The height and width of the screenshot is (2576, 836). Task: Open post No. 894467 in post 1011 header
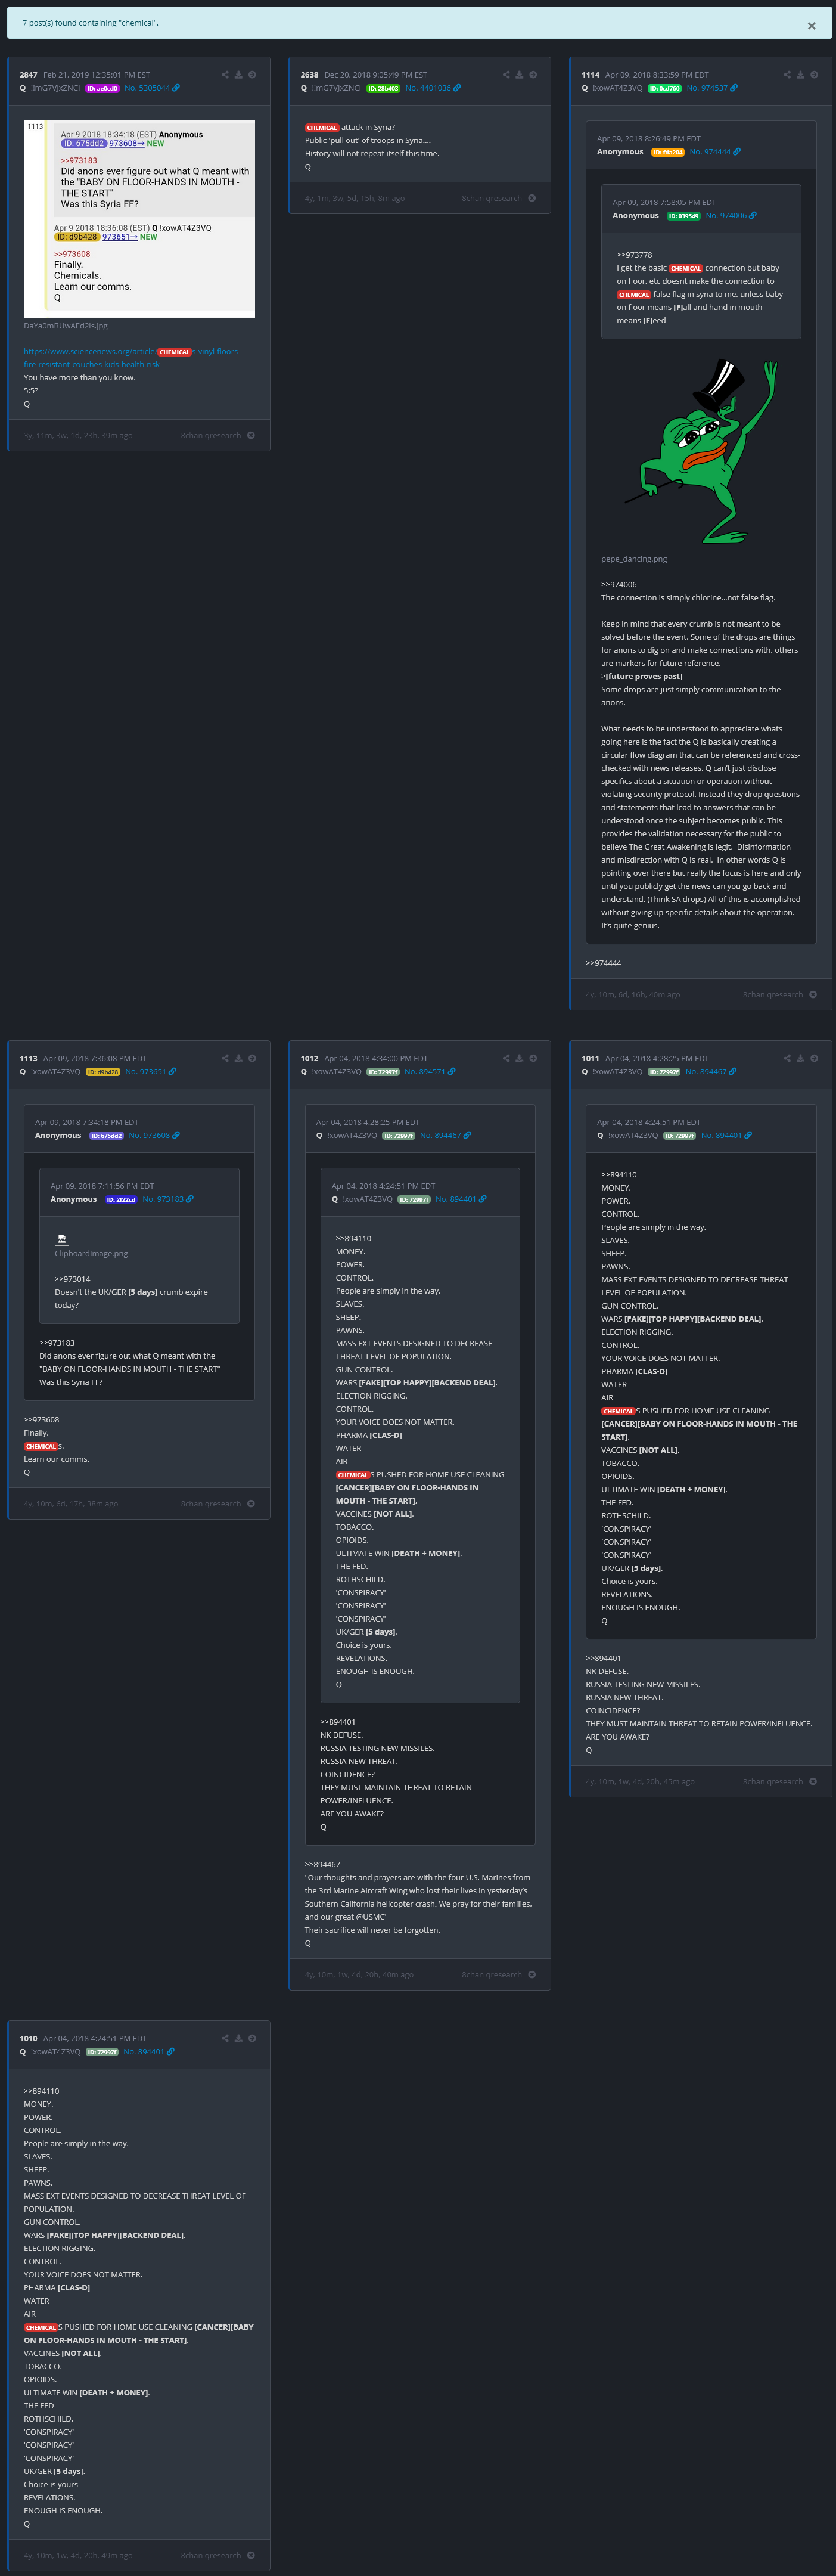[x=706, y=1071]
